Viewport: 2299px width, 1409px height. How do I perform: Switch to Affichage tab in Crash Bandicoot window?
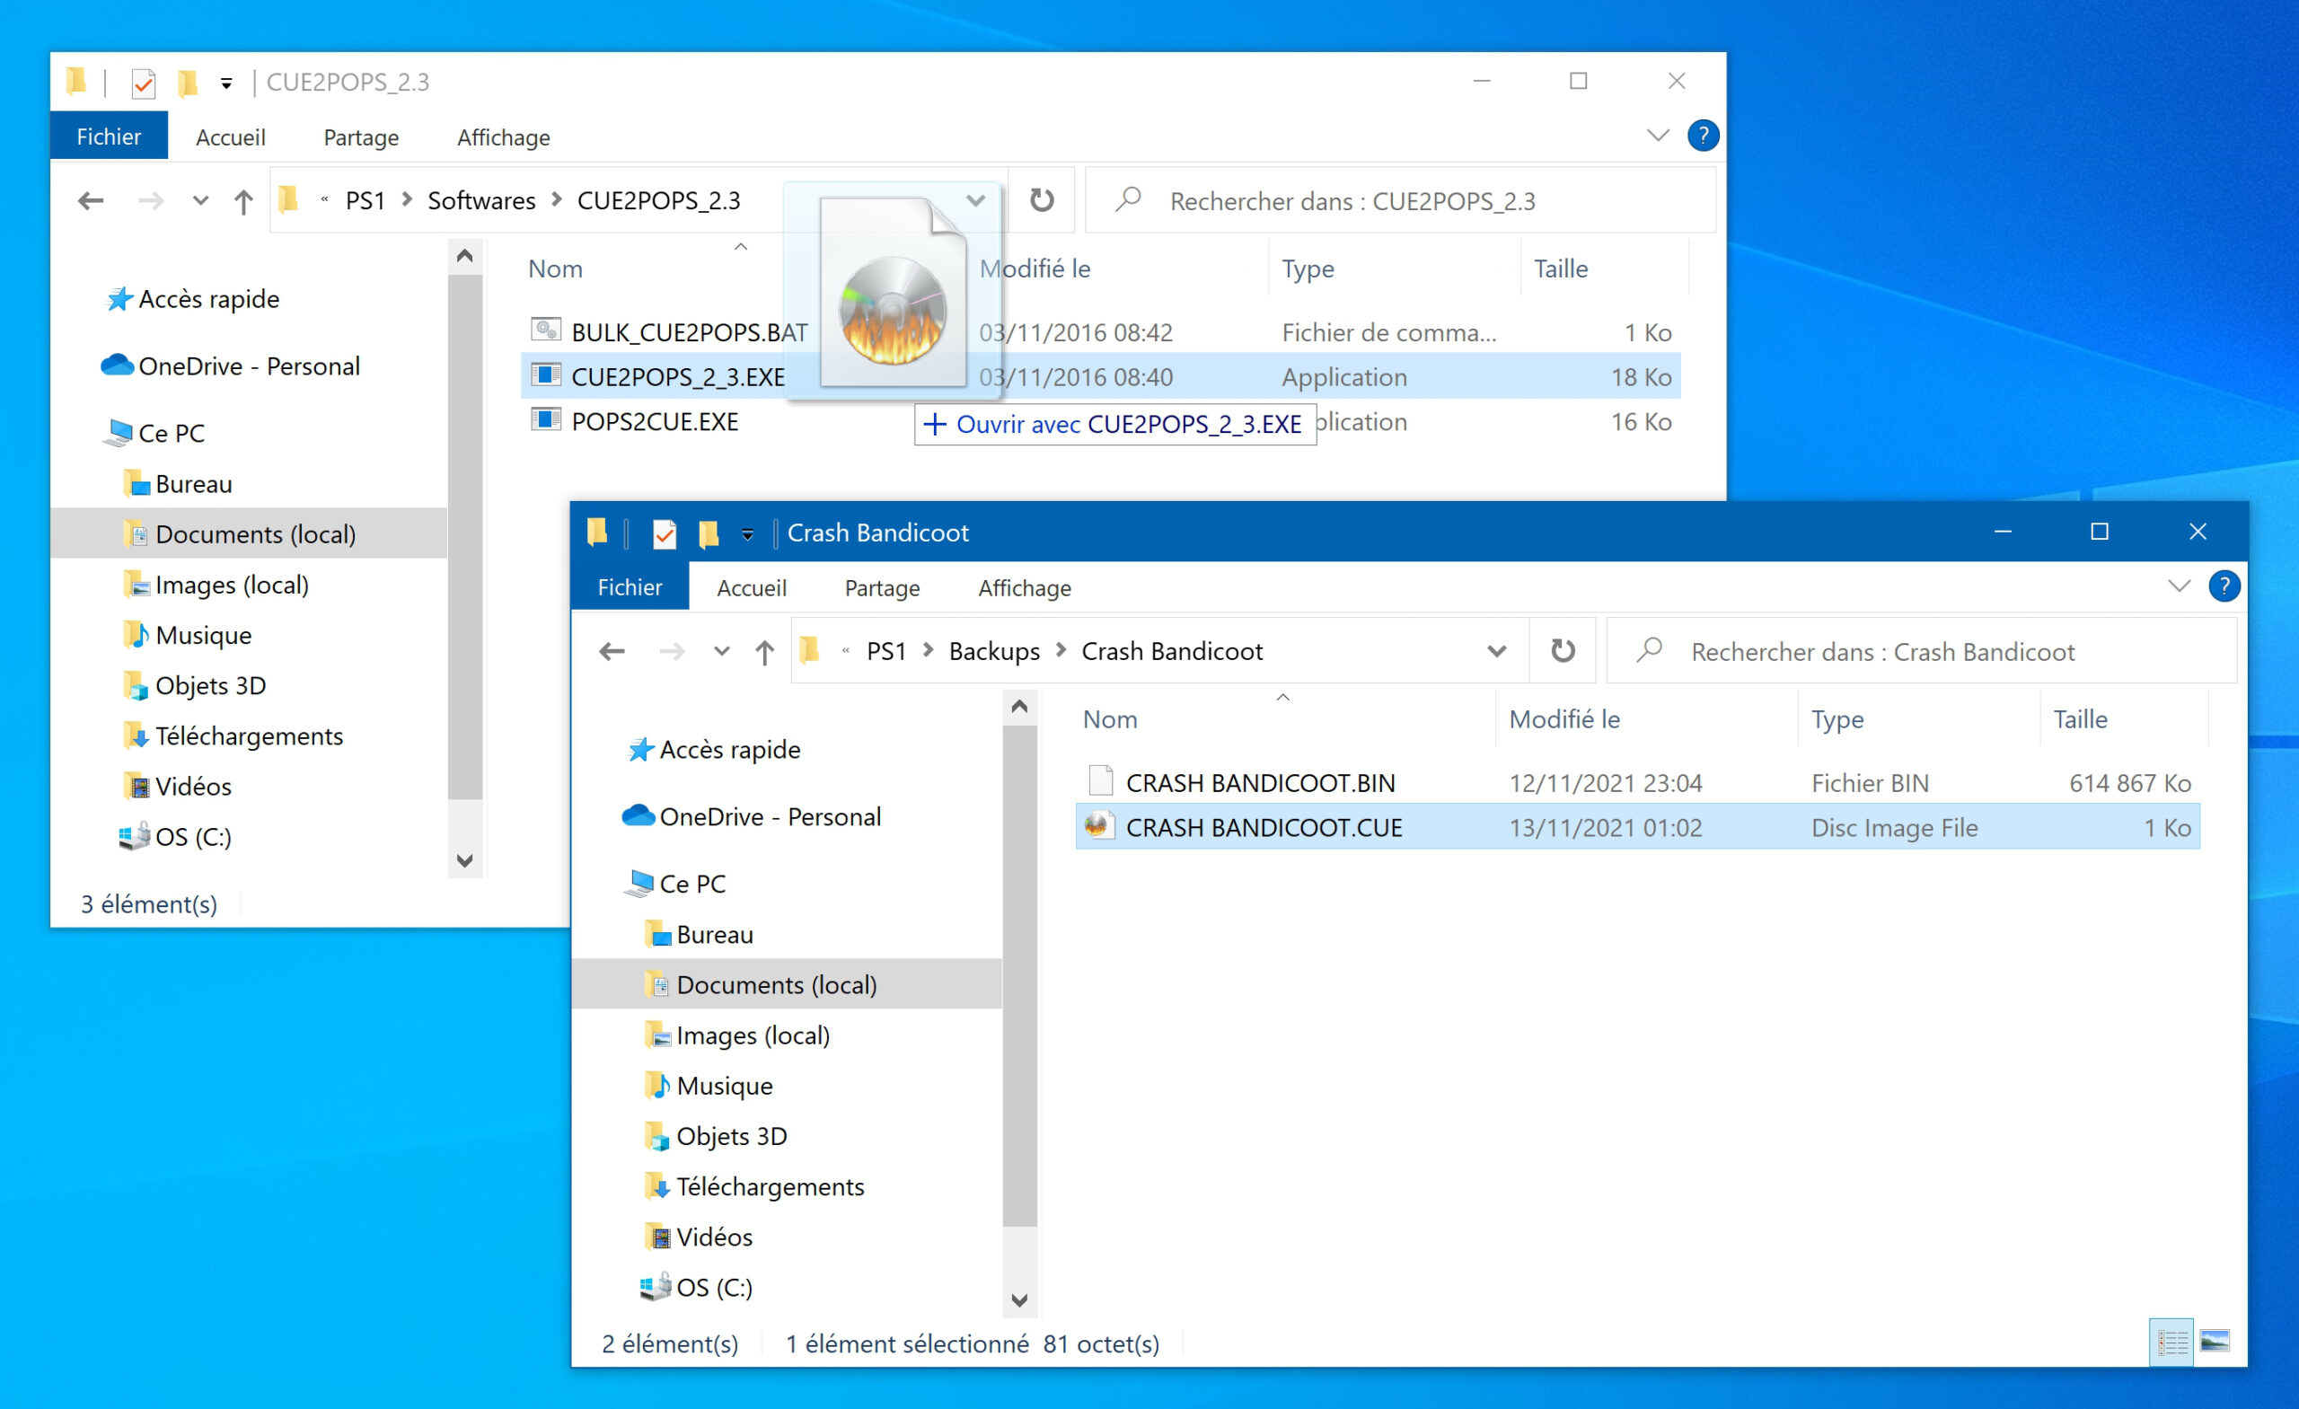pyautogui.click(x=1025, y=588)
